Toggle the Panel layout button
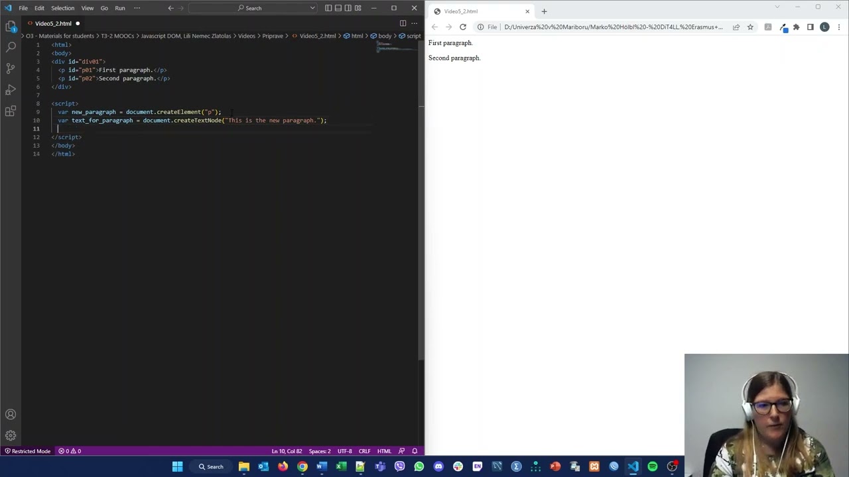Screen dimensions: 849x477 [x=338, y=8]
